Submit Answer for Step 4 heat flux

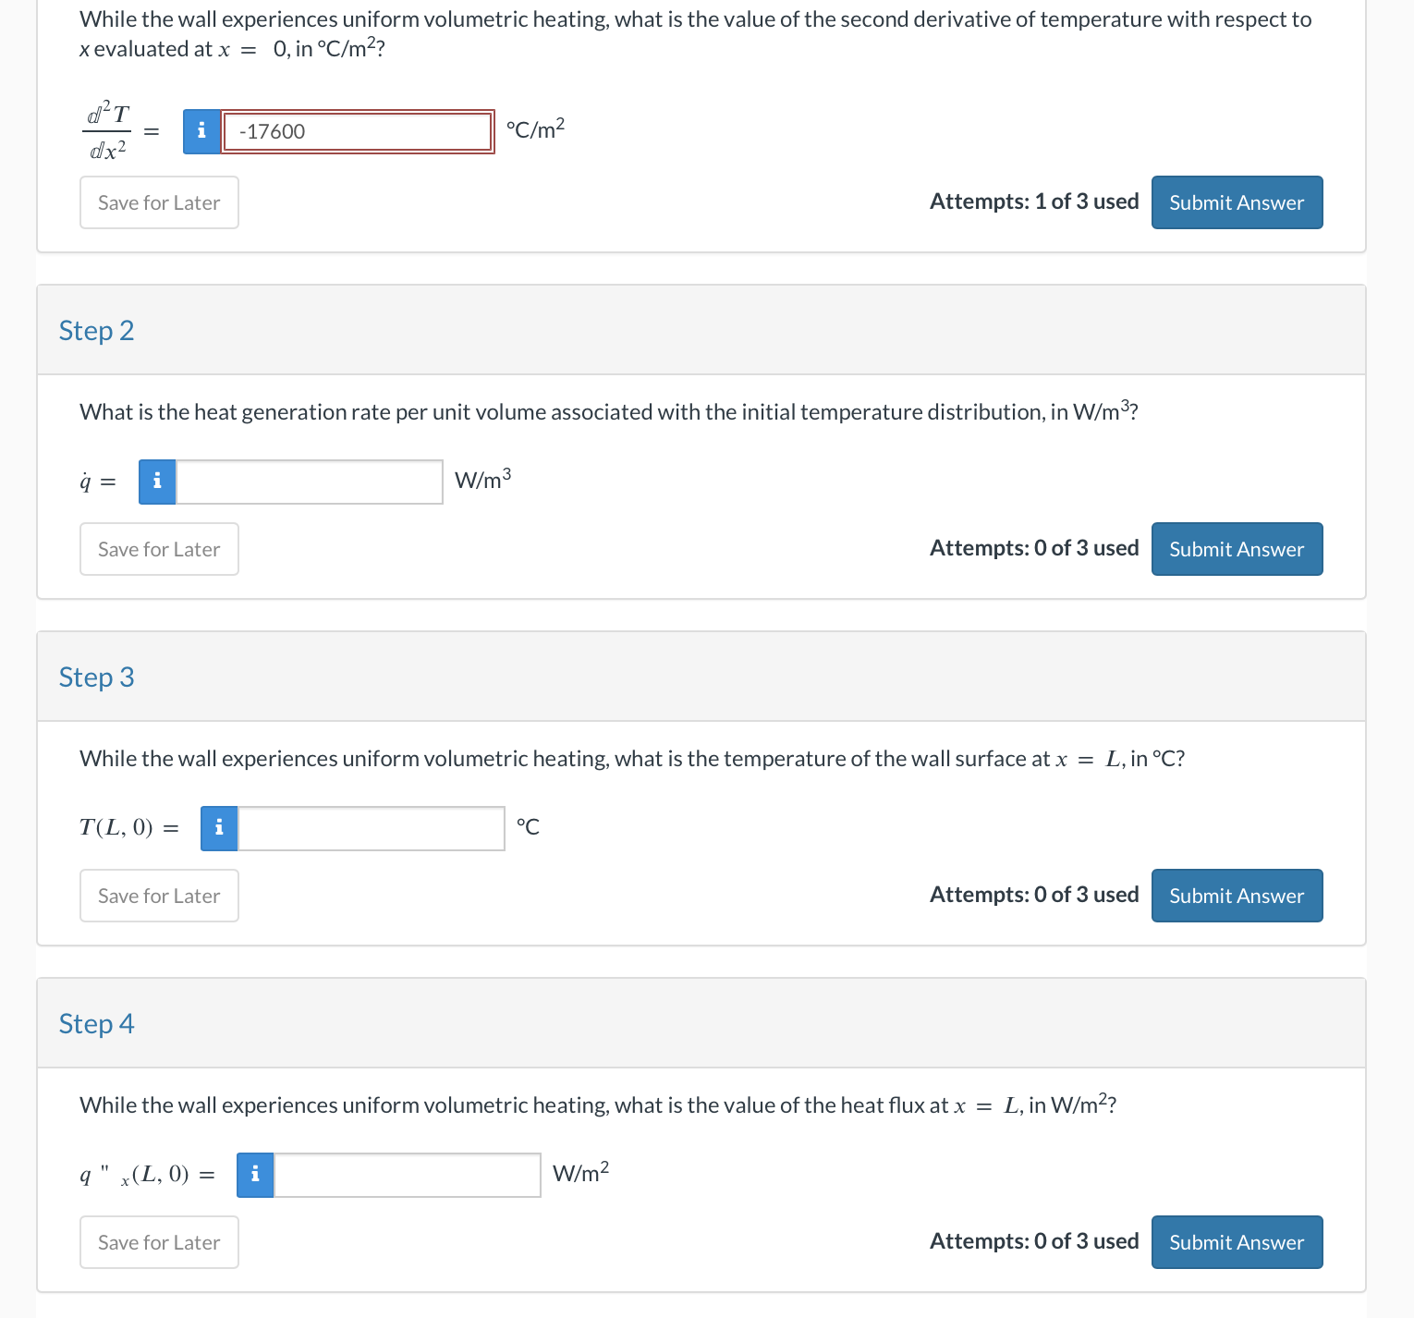pos(1237,1242)
